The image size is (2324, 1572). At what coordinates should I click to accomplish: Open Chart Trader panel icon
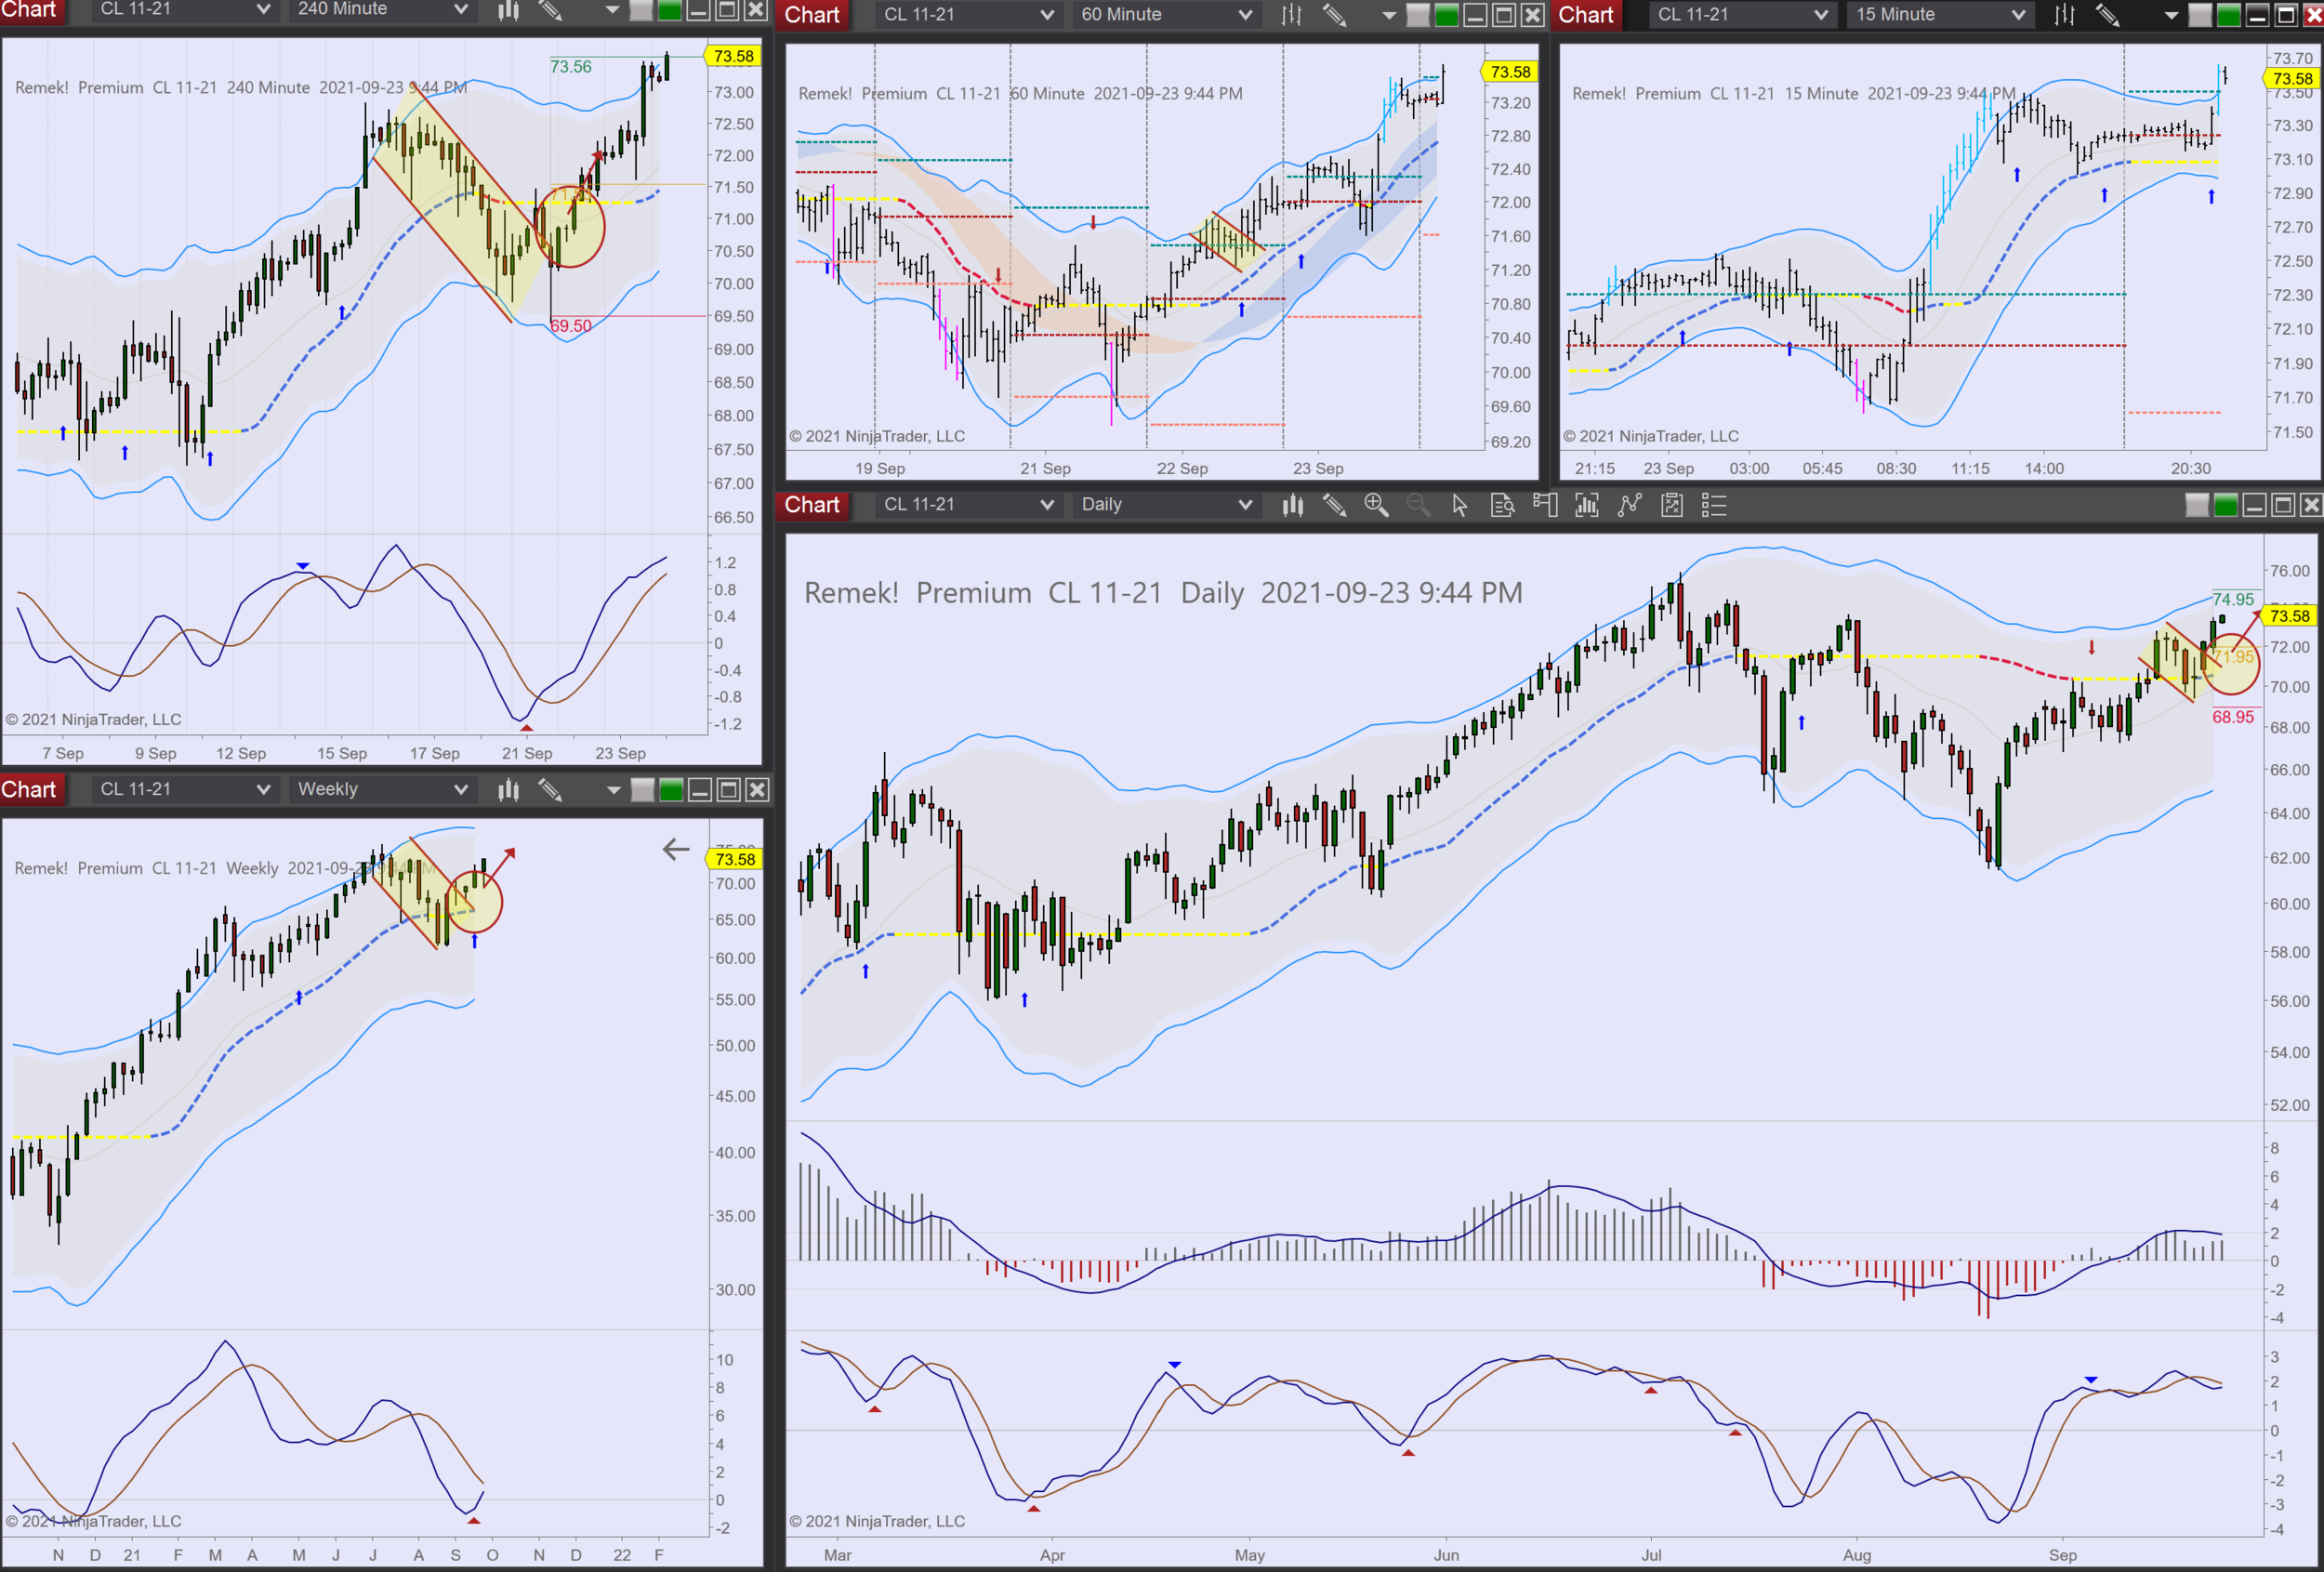click(1545, 505)
